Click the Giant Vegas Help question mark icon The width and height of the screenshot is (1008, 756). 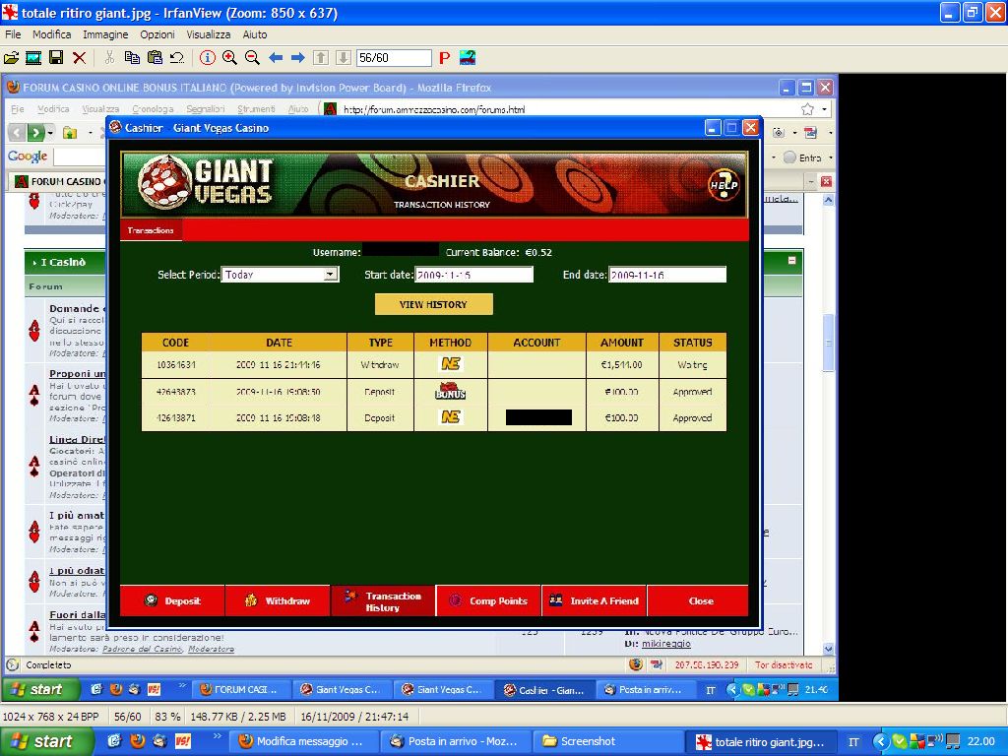point(724,184)
